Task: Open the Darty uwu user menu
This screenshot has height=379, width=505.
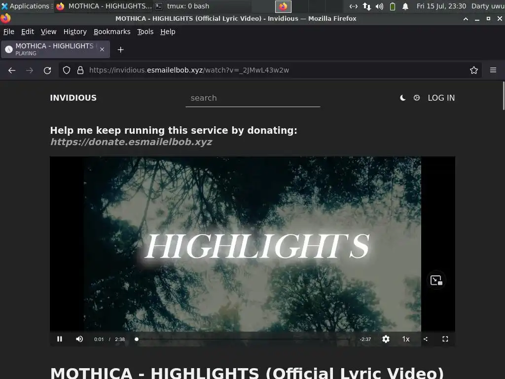Action: (488, 6)
